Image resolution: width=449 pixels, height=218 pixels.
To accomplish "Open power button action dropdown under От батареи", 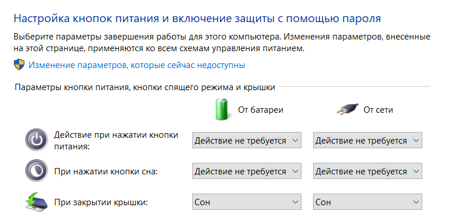I will coord(247,140).
